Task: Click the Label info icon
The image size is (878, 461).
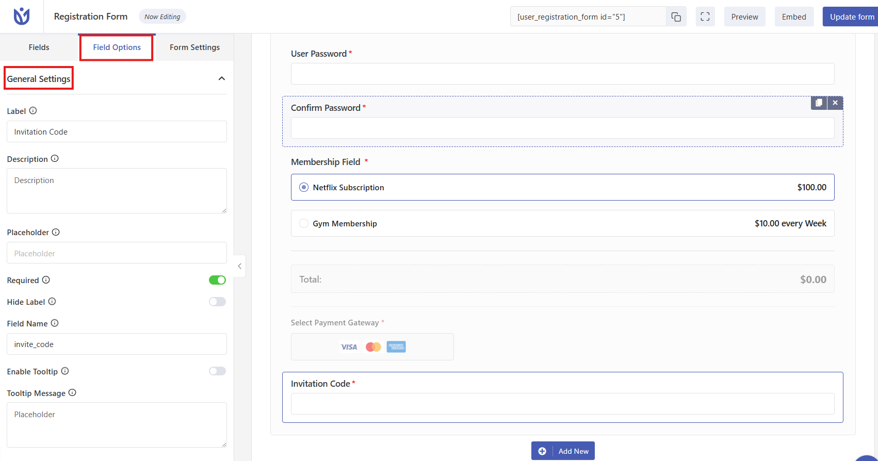Action: click(x=33, y=110)
